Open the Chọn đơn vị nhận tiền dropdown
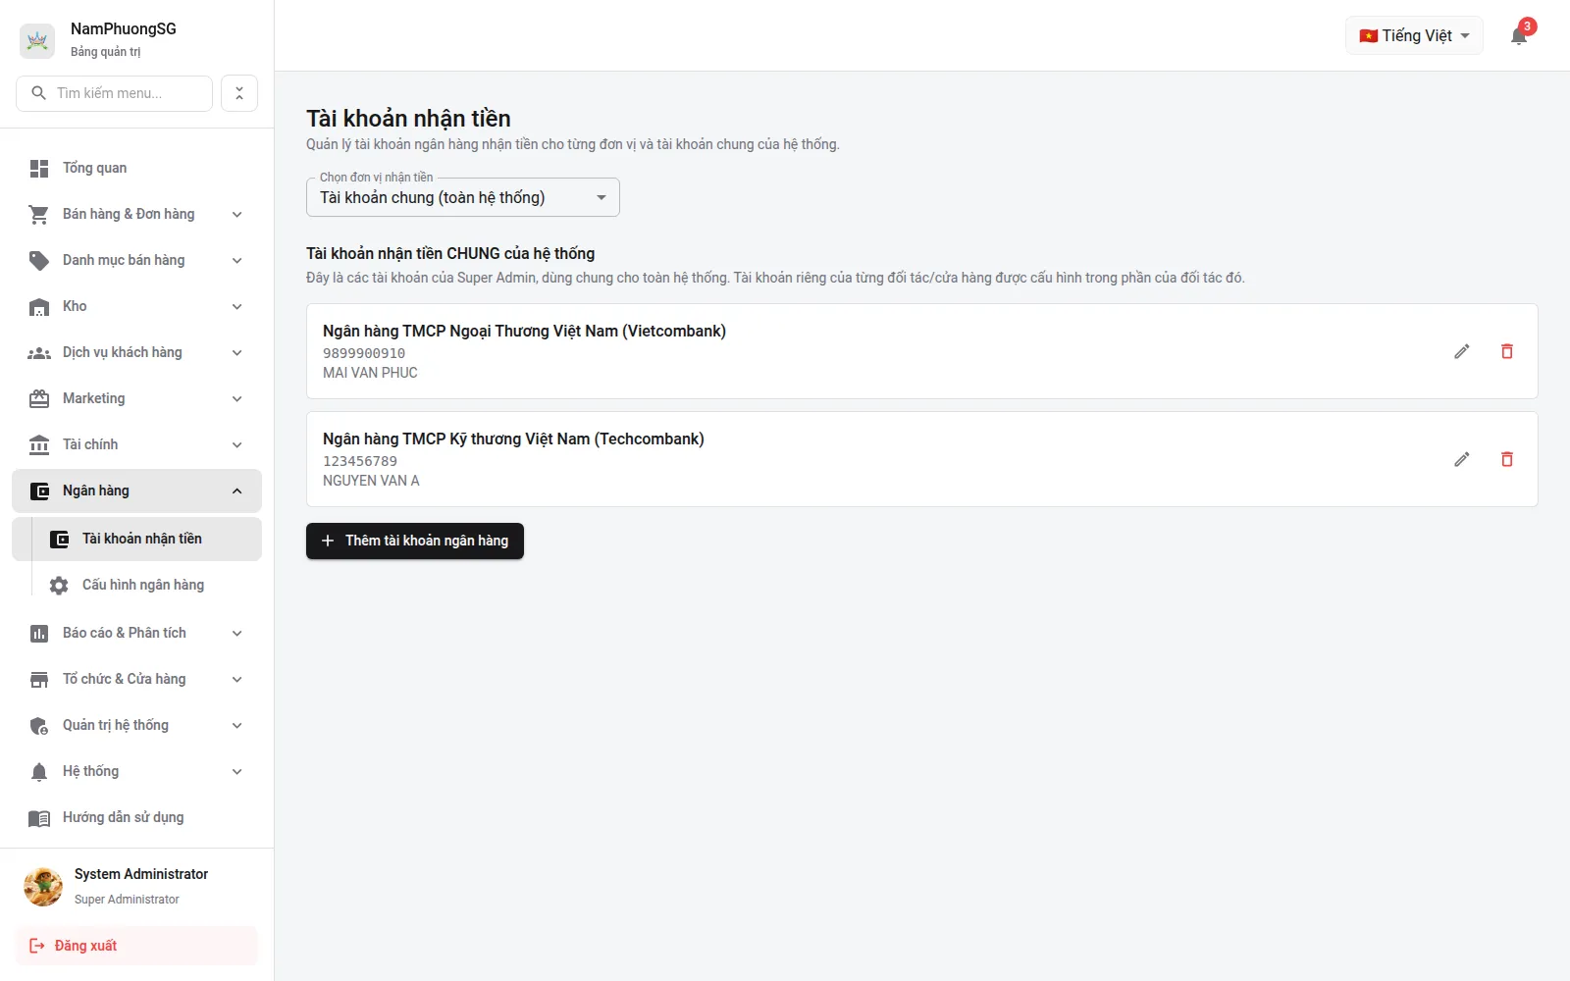 point(463,197)
